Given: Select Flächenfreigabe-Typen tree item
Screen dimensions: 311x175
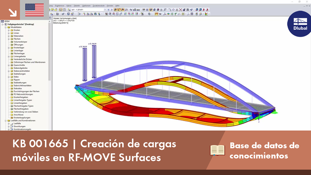Looking at the screenshot, I should pos(23,106).
